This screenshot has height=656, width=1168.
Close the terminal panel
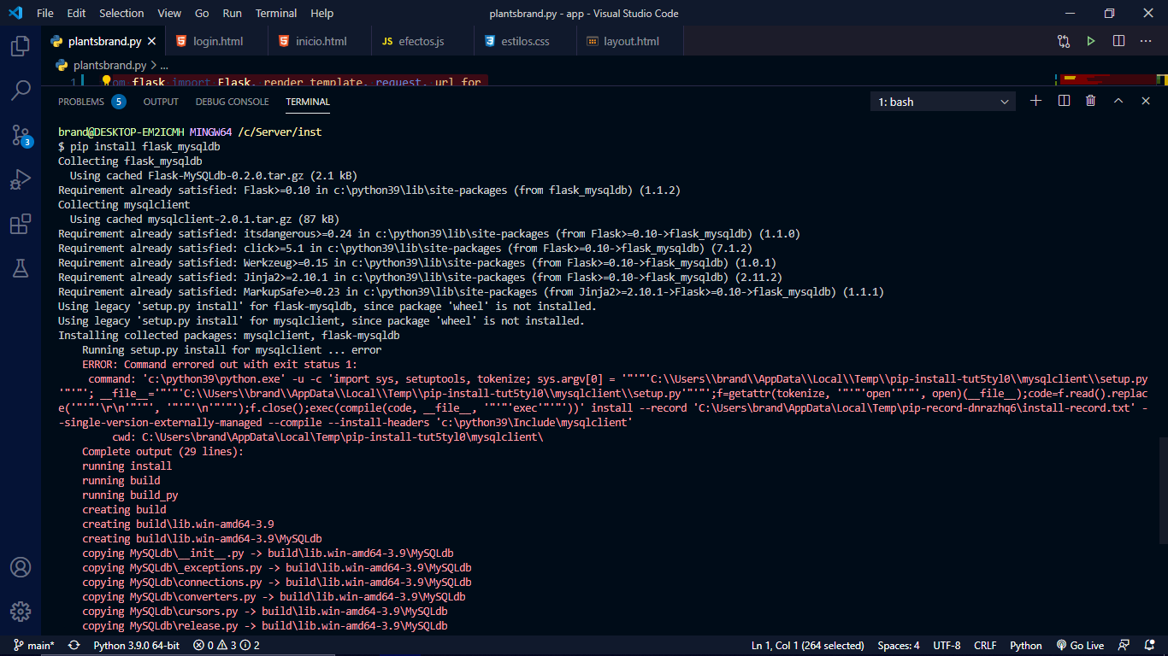pyautogui.click(x=1146, y=101)
